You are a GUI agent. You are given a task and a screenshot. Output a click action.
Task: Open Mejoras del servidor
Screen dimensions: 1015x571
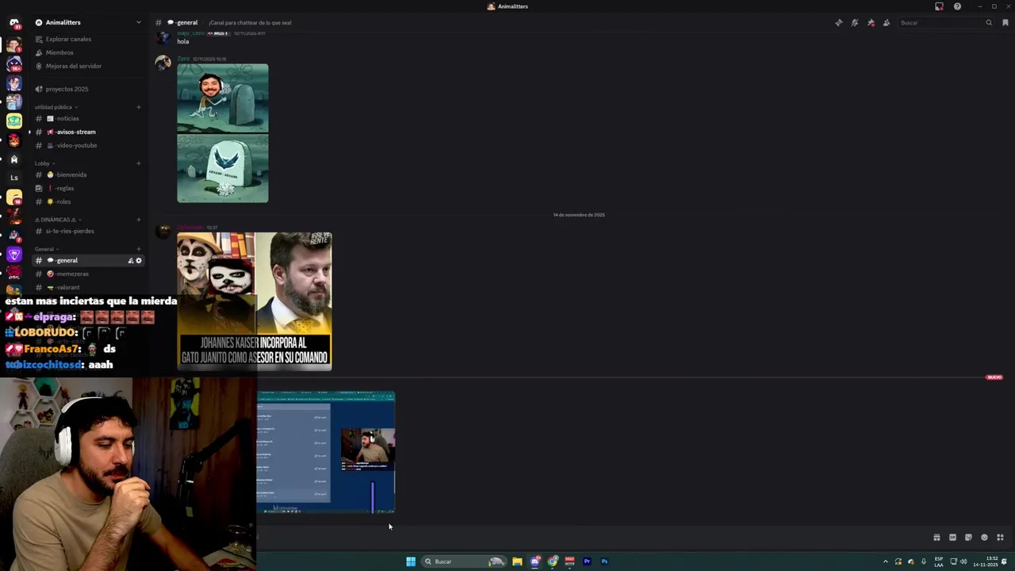73,66
